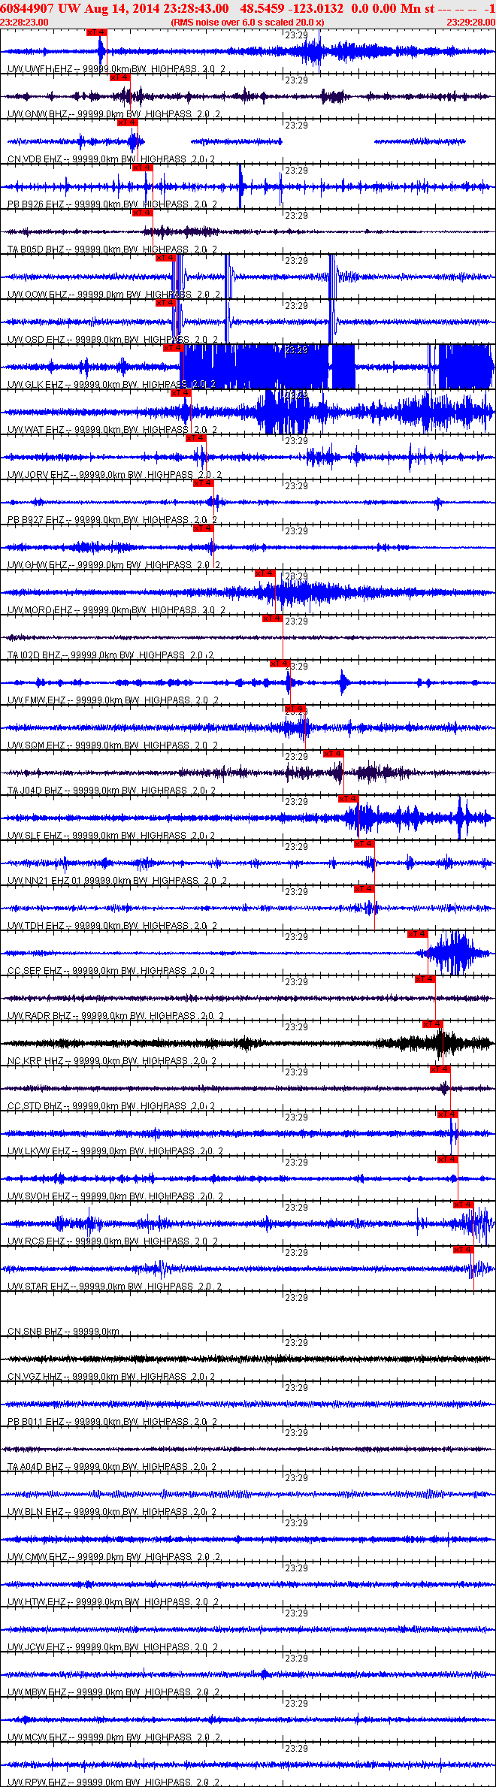Select the CC.SEP EHZ station label
Image resolution: width=496 pixels, height=1787 pixels.
click(x=35, y=971)
